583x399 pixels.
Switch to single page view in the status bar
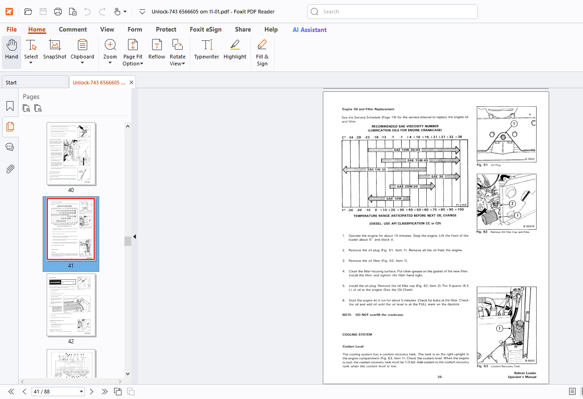[x=572, y=392]
